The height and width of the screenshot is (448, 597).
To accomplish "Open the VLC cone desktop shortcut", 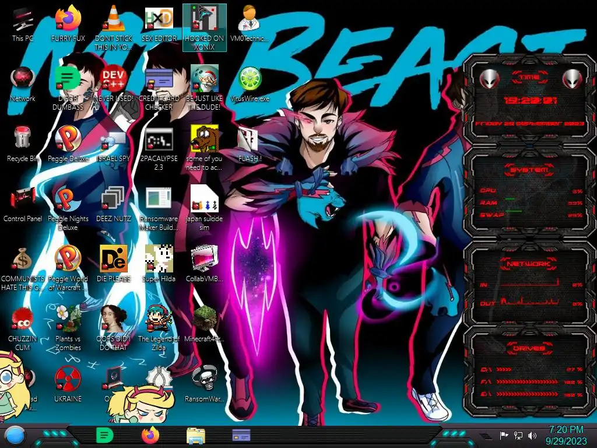I will pyautogui.click(x=113, y=28).
